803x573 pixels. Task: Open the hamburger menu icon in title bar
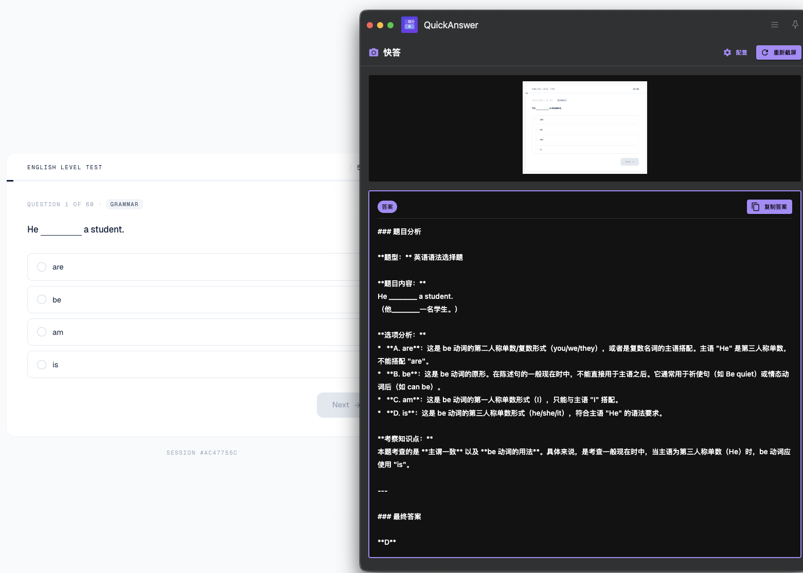(774, 25)
